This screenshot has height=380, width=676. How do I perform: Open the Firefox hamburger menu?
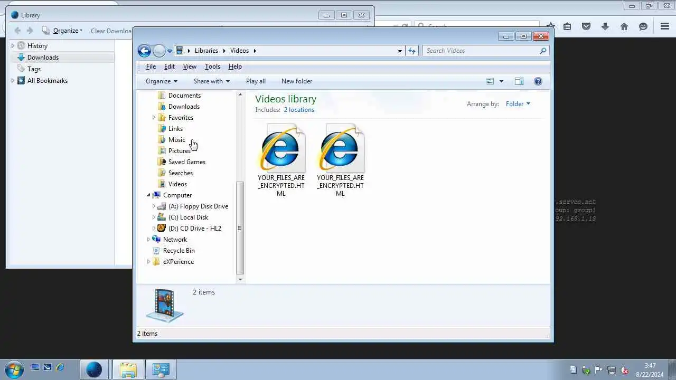tap(665, 26)
